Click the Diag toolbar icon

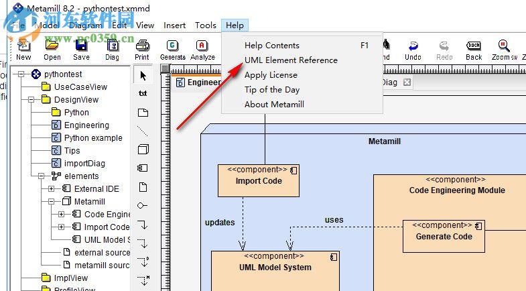(113, 45)
